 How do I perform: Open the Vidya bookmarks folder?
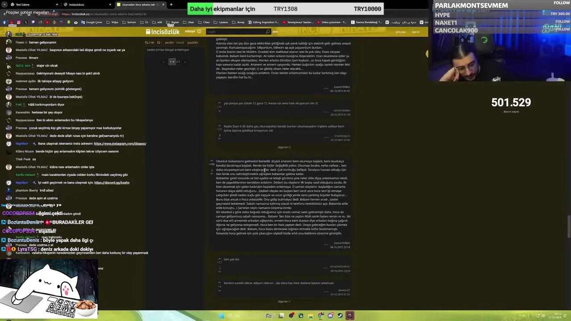pyautogui.click(x=113, y=22)
